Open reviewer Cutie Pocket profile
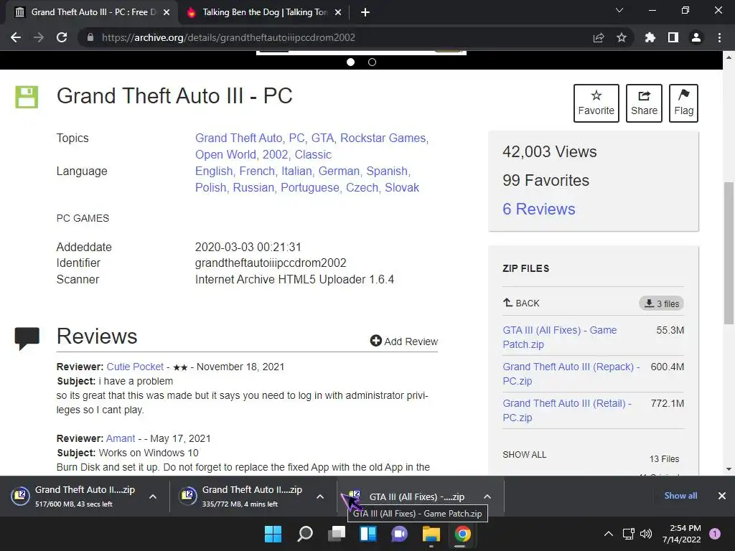The image size is (735, 551). click(135, 367)
